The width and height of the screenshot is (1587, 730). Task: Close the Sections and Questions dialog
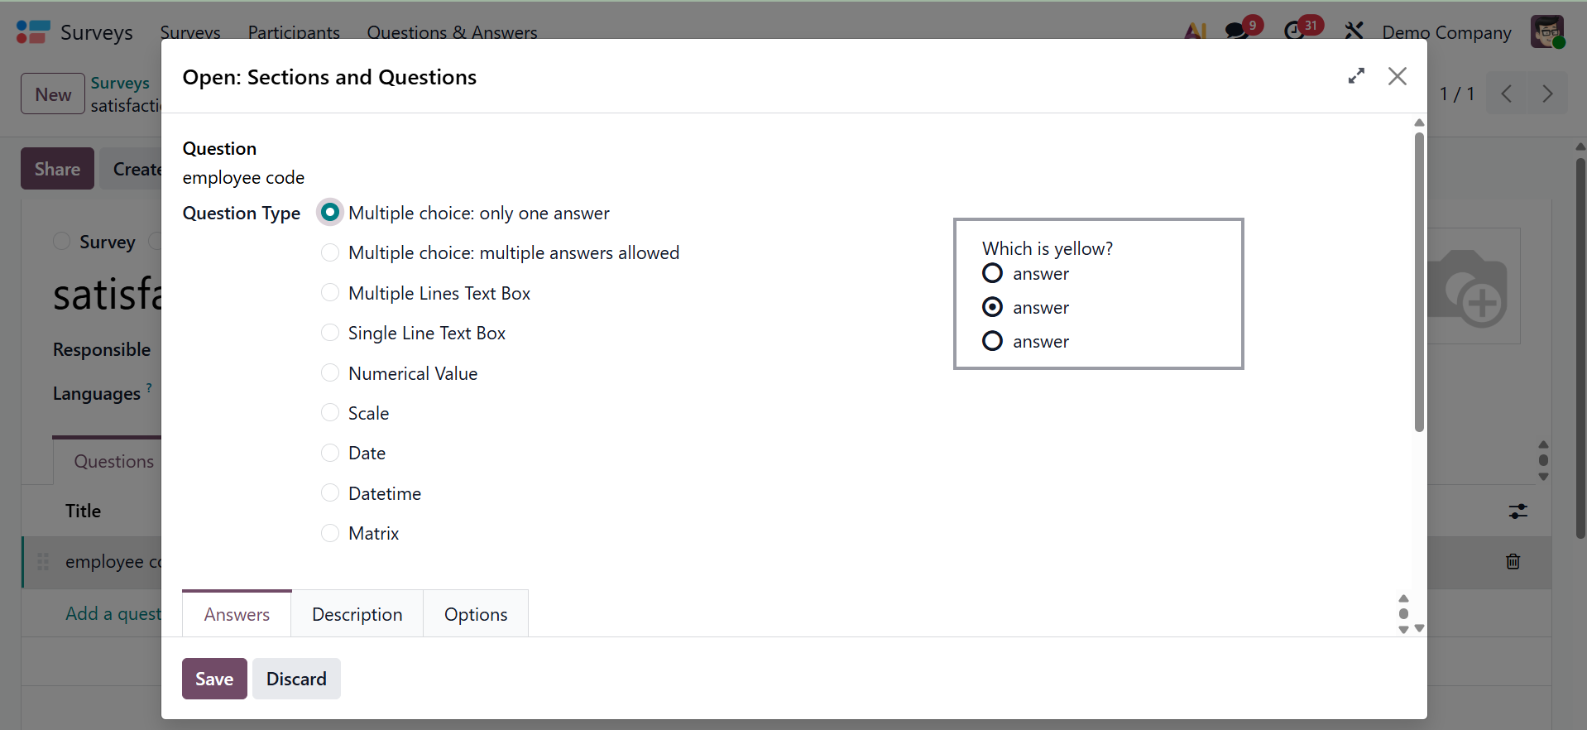(x=1398, y=76)
